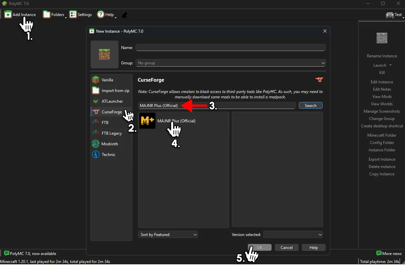Switch to the FTB source tab
This screenshot has width=405, height=270.
pos(105,123)
